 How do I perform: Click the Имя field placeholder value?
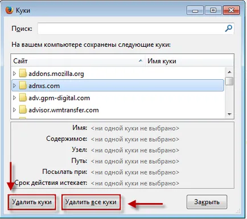point(135,128)
